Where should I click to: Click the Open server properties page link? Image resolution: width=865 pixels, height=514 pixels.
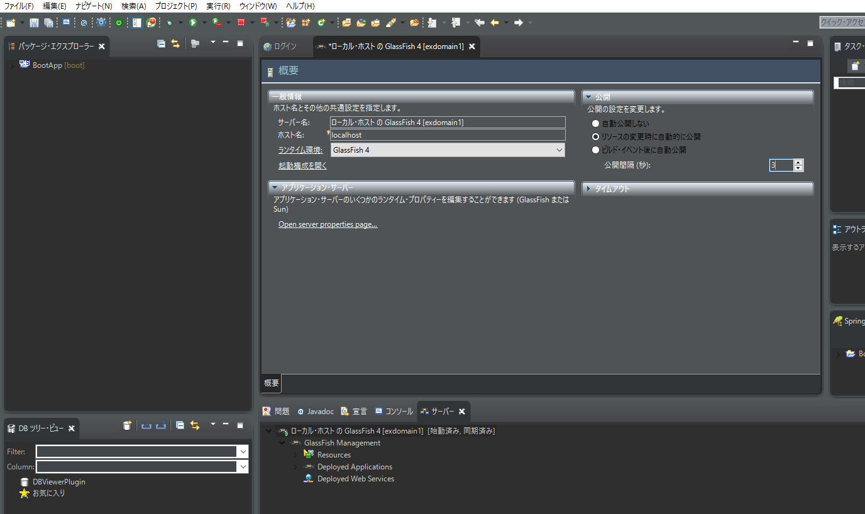[x=328, y=224]
